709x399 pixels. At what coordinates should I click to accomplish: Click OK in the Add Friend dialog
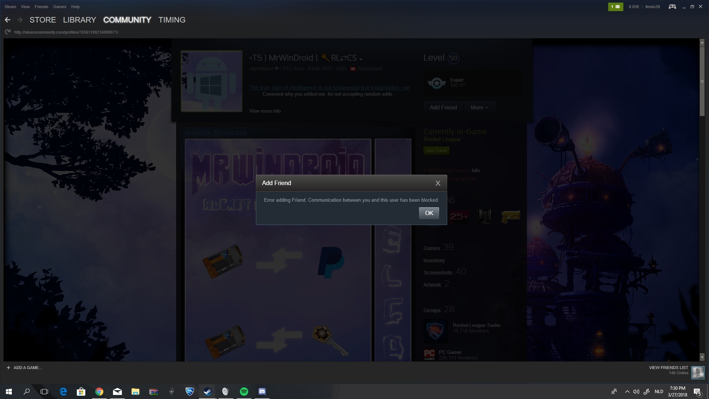click(x=429, y=213)
